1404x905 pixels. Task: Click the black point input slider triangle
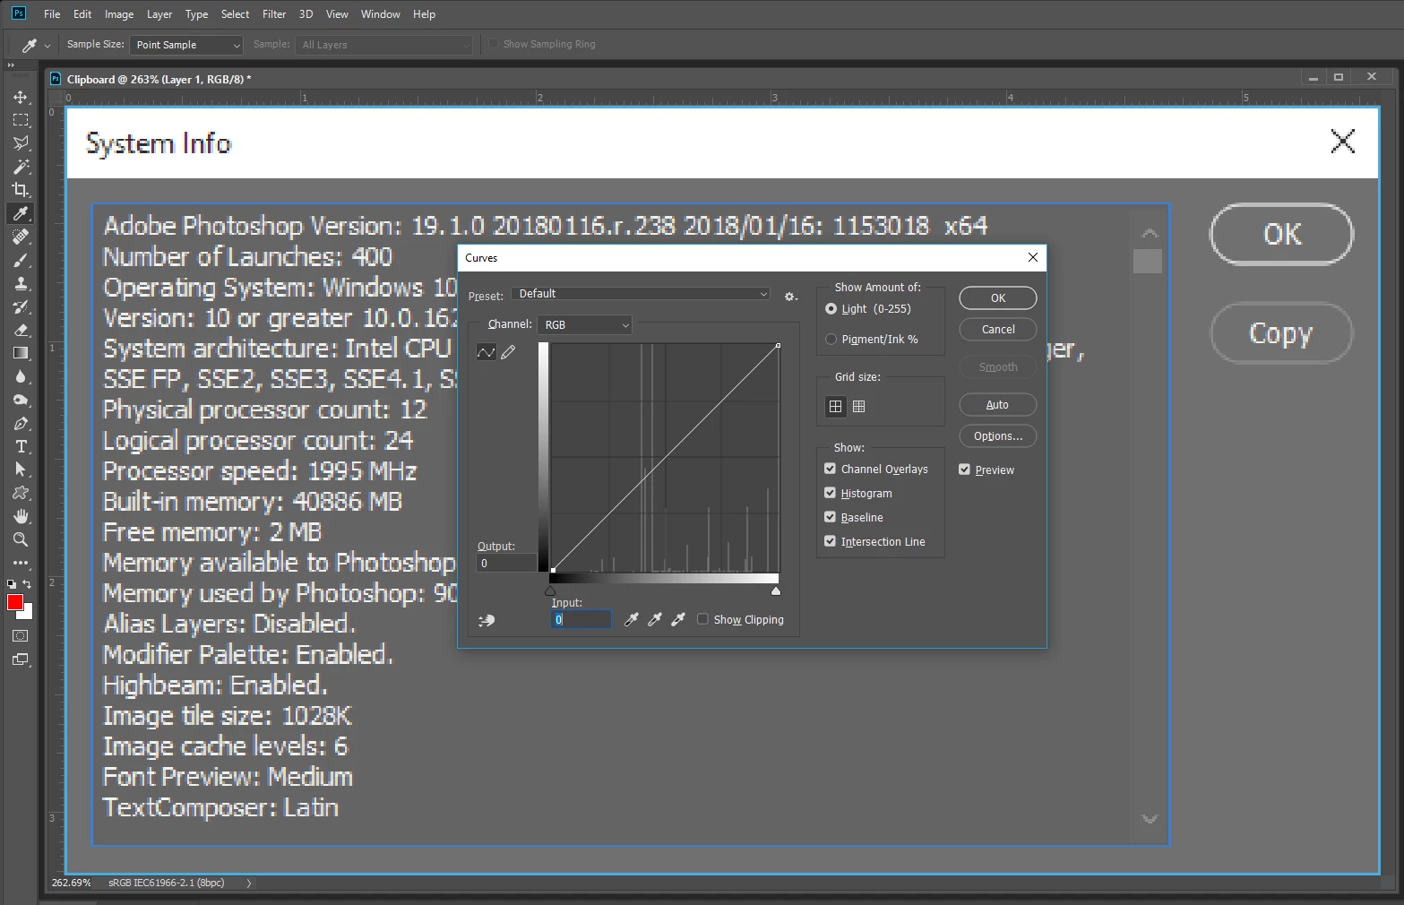(x=550, y=590)
